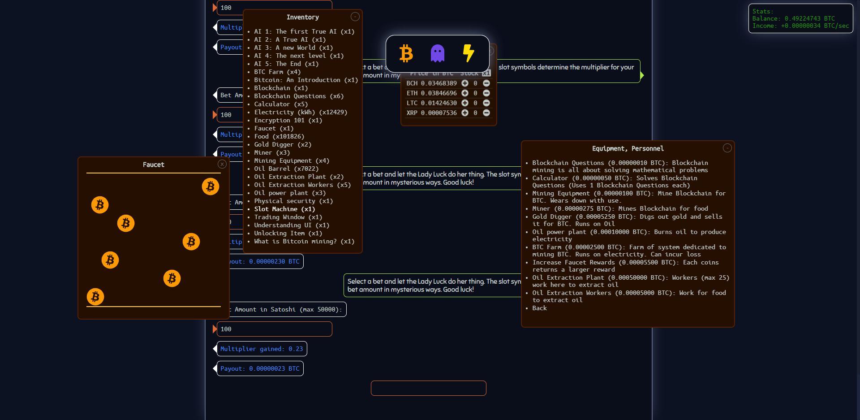This screenshot has height=420, width=860.
Task: Select Oil Extraction Workers (x5) in Inventory
Action: pos(302,185)
